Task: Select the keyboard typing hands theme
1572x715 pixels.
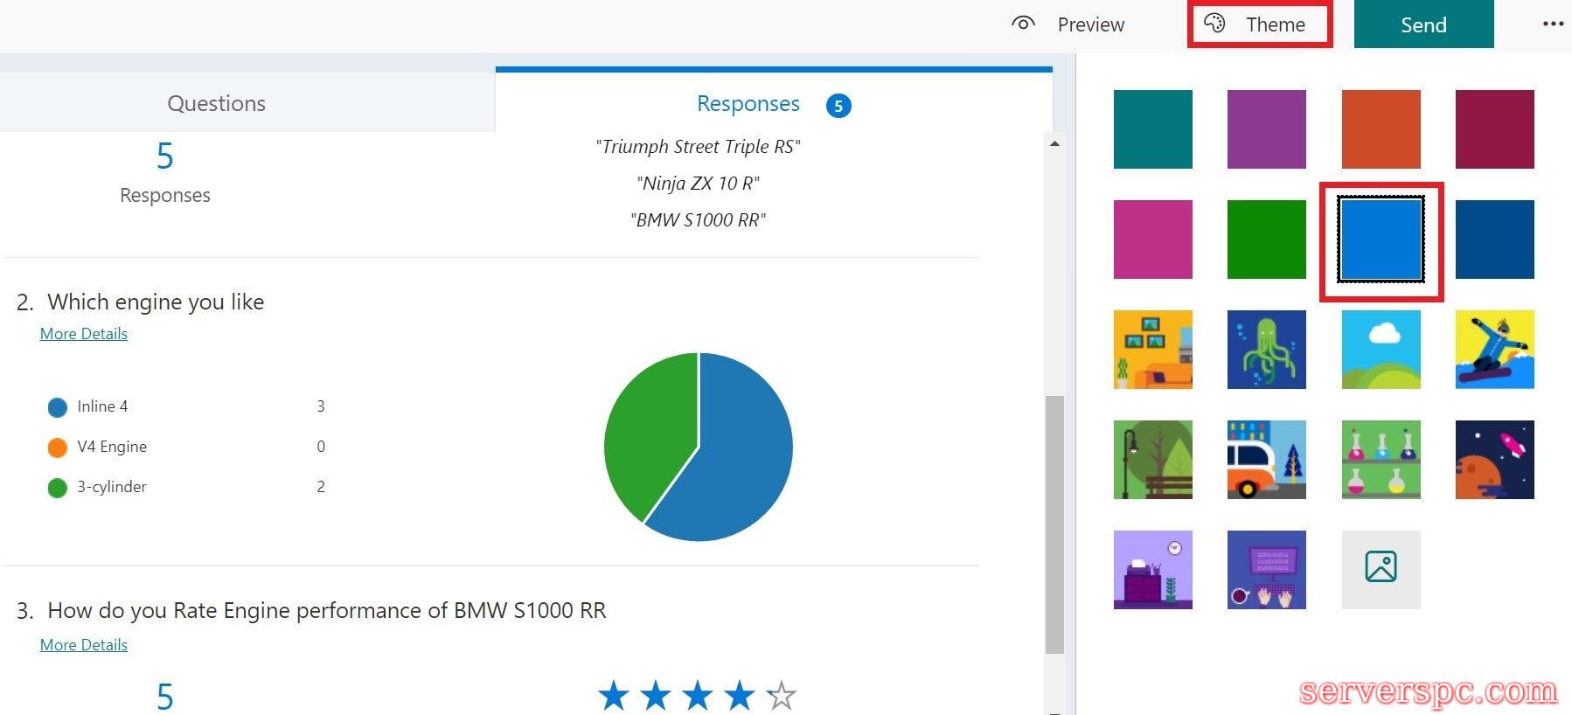Action: coord(1266,569)
